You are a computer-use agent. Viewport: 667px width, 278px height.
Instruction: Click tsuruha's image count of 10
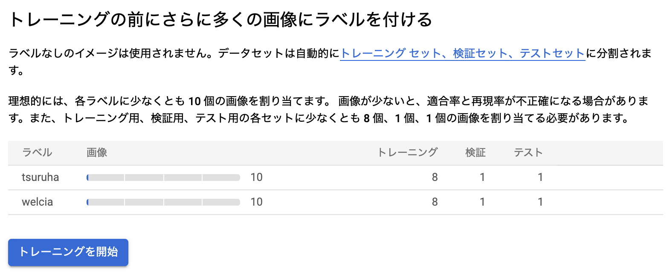coord(256,177)
